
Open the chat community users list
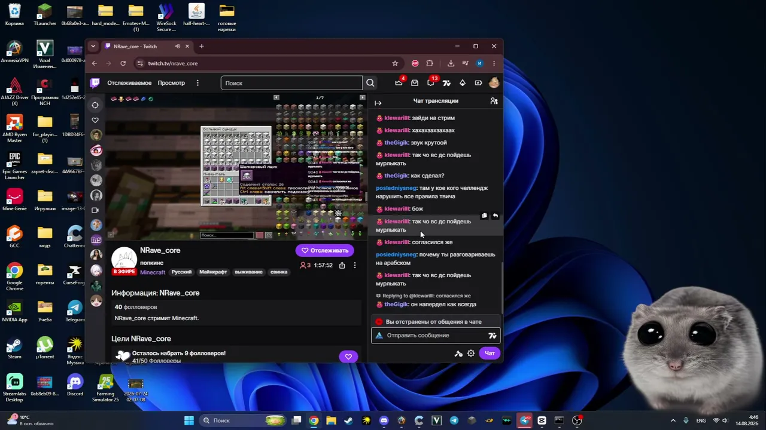coord(494,101)
